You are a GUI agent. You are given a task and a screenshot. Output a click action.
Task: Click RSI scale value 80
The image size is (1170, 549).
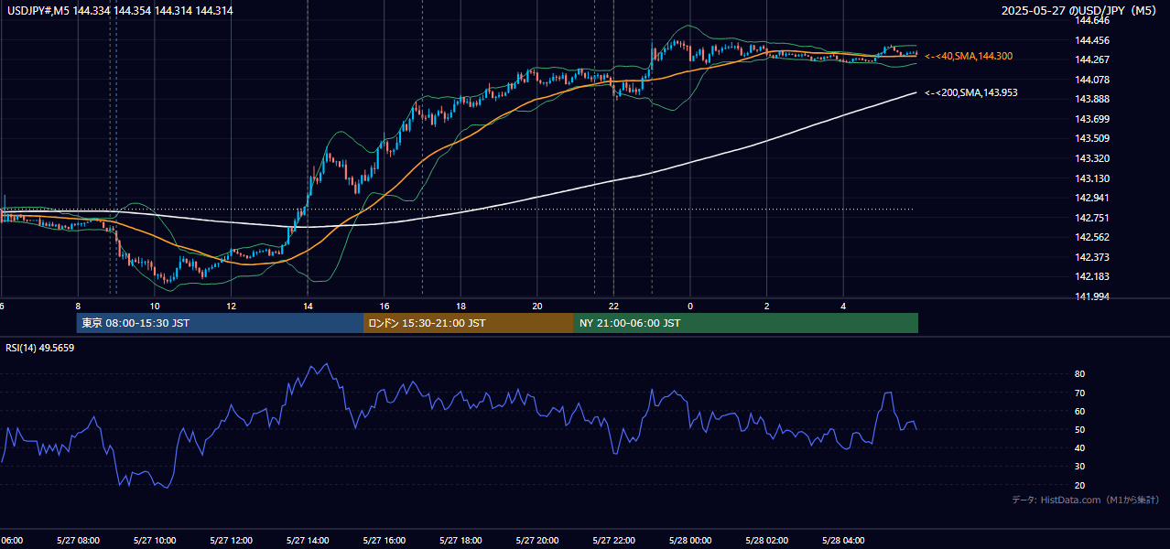(x=1080, y=374)
